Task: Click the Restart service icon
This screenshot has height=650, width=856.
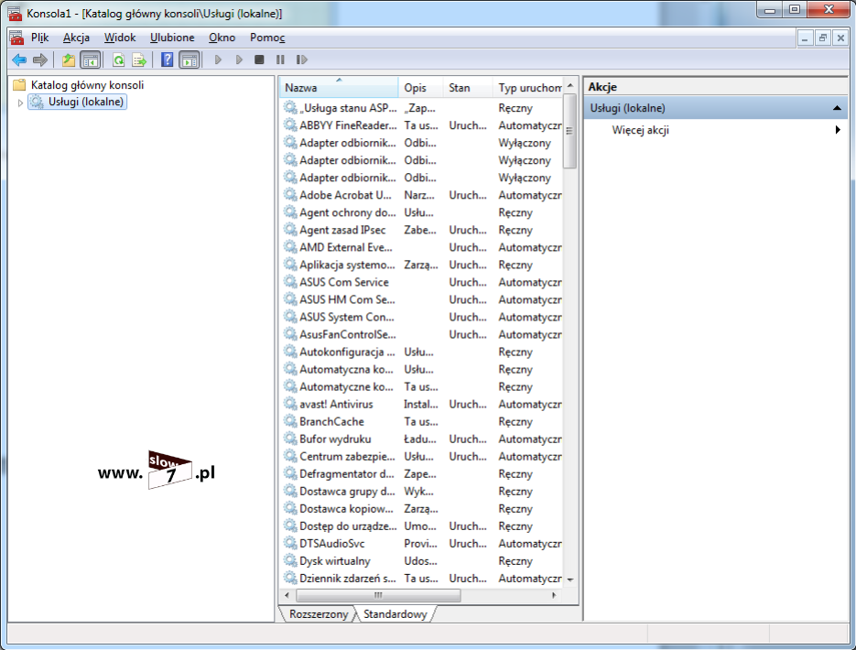Action: 301,60
